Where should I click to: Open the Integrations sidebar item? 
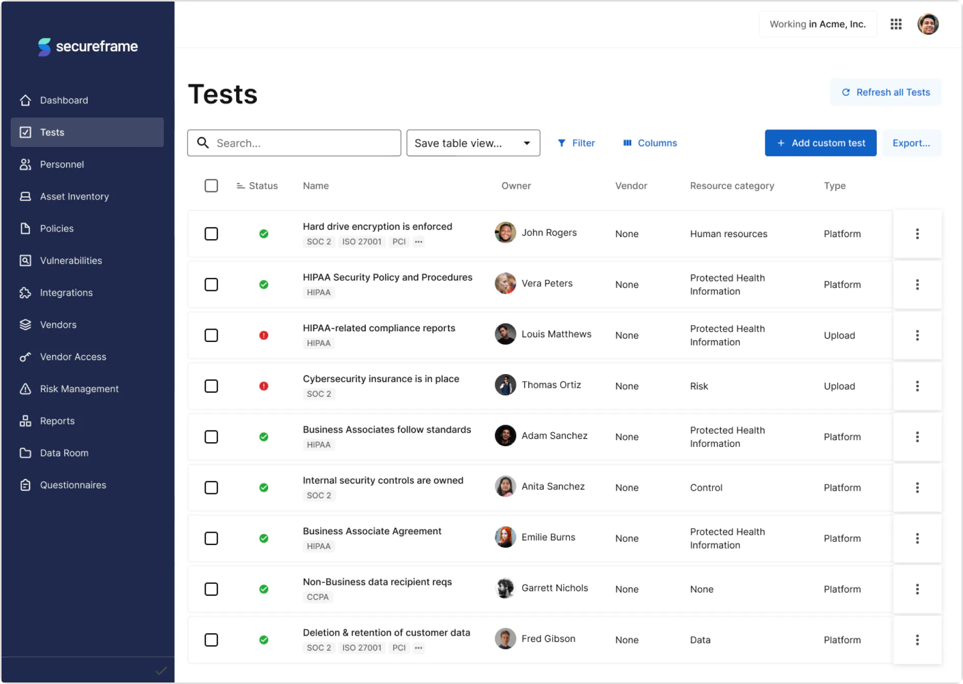(x=66, y=293)
